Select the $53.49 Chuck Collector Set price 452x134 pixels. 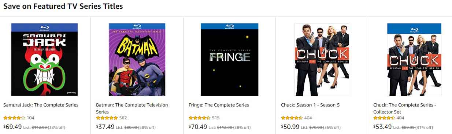point(382,127)
